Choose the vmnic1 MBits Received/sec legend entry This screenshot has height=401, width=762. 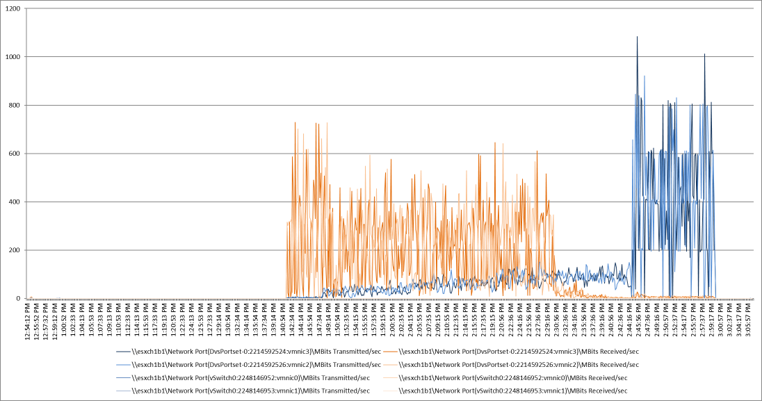505,391
